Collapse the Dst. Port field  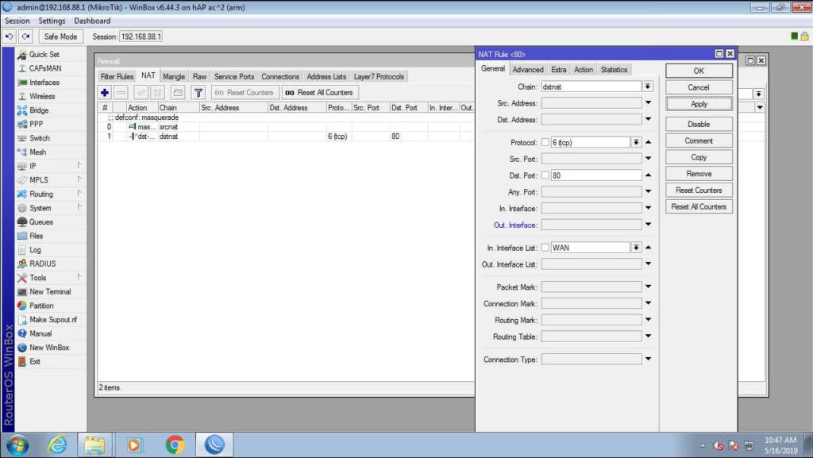point(648,175)
